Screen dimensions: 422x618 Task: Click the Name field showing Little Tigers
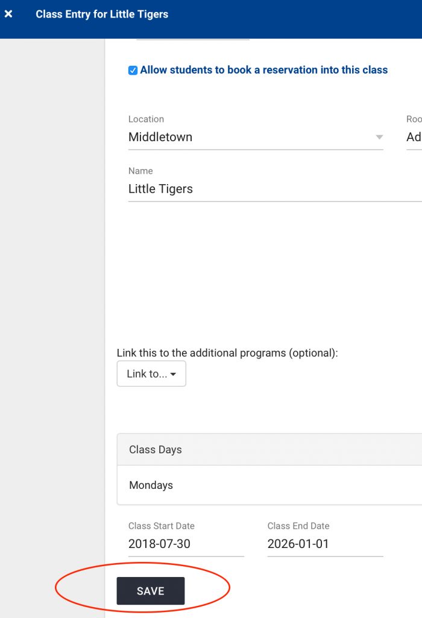pos(160,188)
